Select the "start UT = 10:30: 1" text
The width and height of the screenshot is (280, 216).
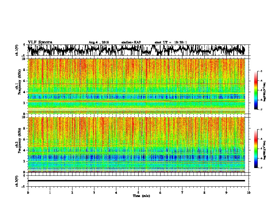point(171,42)
